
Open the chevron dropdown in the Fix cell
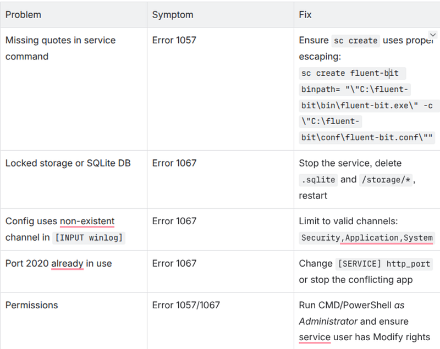pyautogui.click(x=433, y=35)
